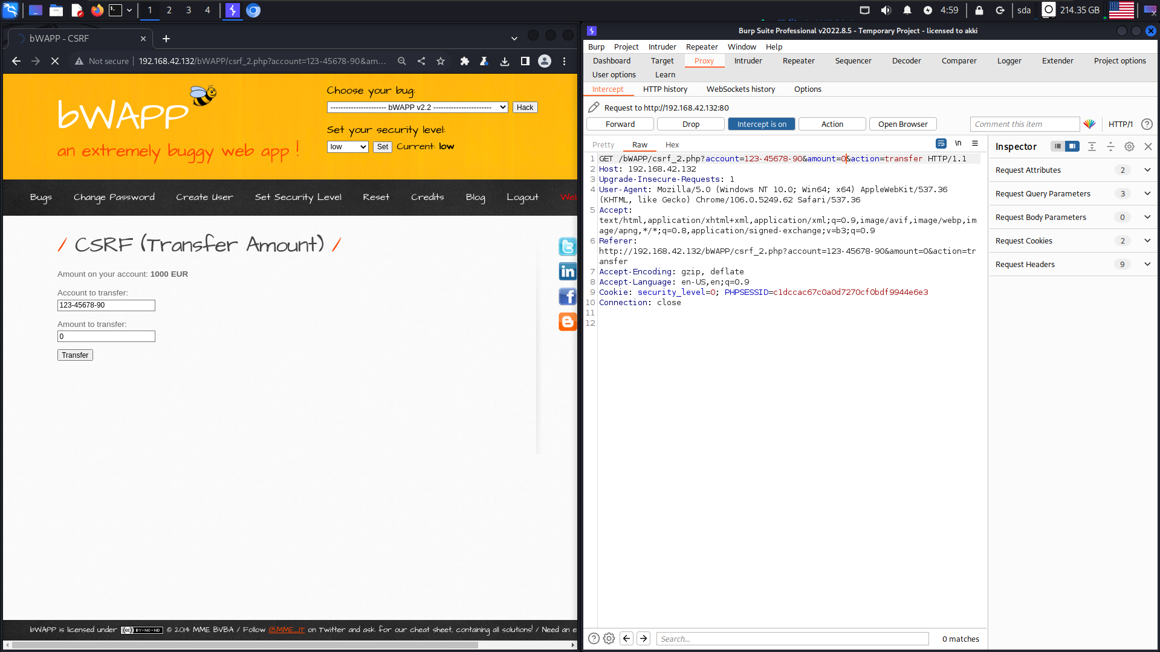Toggle non-printable characters display (\n)

958,144
